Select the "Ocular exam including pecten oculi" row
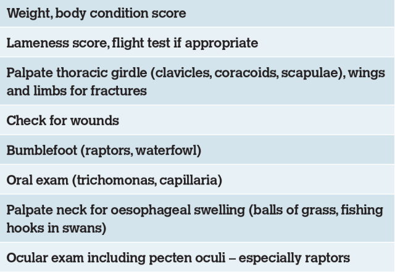This screenshot has width=395, height=272. click(197, 257)
